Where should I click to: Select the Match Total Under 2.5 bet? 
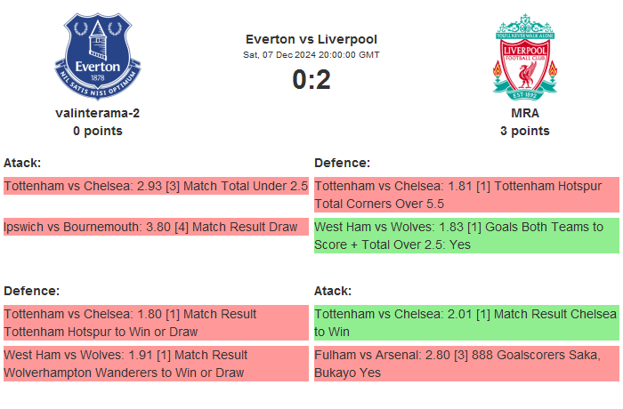point(156,187)
